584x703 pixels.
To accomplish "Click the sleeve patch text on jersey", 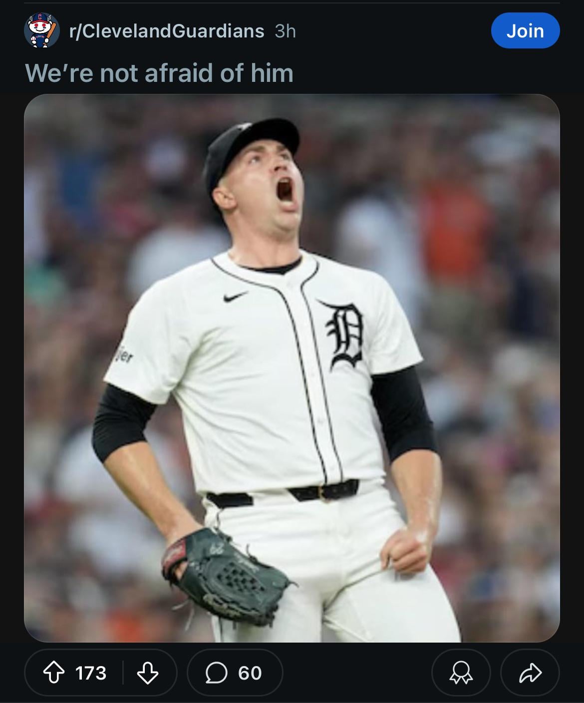I will pos(123,356).
